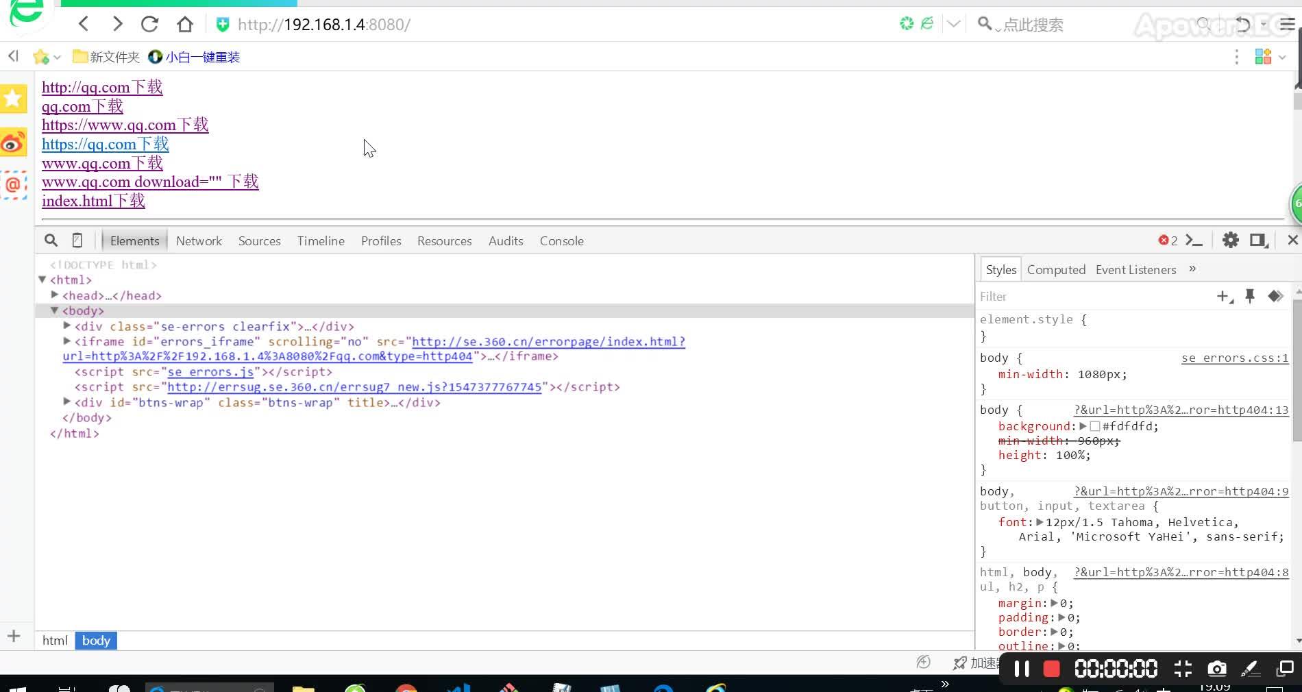Viewport: 1302px width, 692px height.
Task: Click the undo closed tab arrow
Action: pyautogui.click(x=1242, y=25)
